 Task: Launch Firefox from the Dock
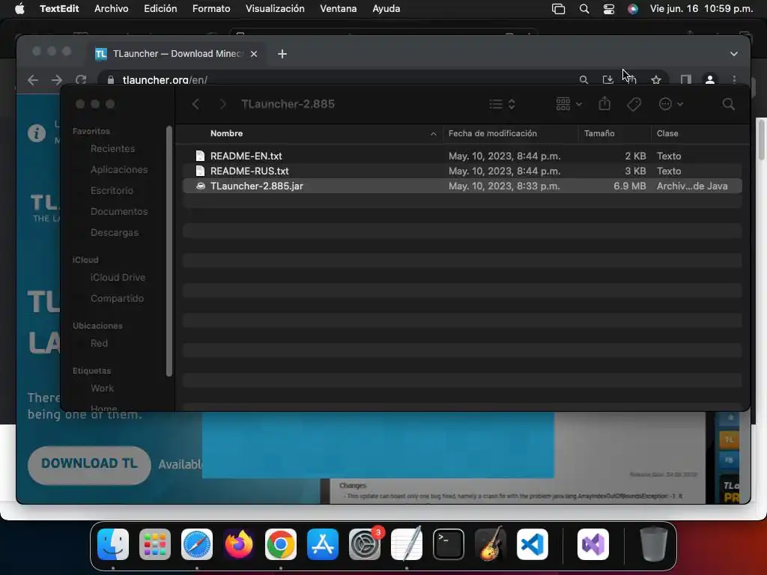239,544
